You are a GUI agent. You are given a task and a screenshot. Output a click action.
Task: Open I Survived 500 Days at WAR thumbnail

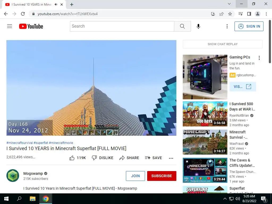click(x=205, y=114)
